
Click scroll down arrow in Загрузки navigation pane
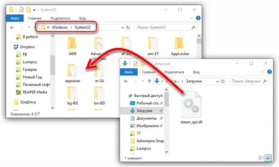[167, 152]
